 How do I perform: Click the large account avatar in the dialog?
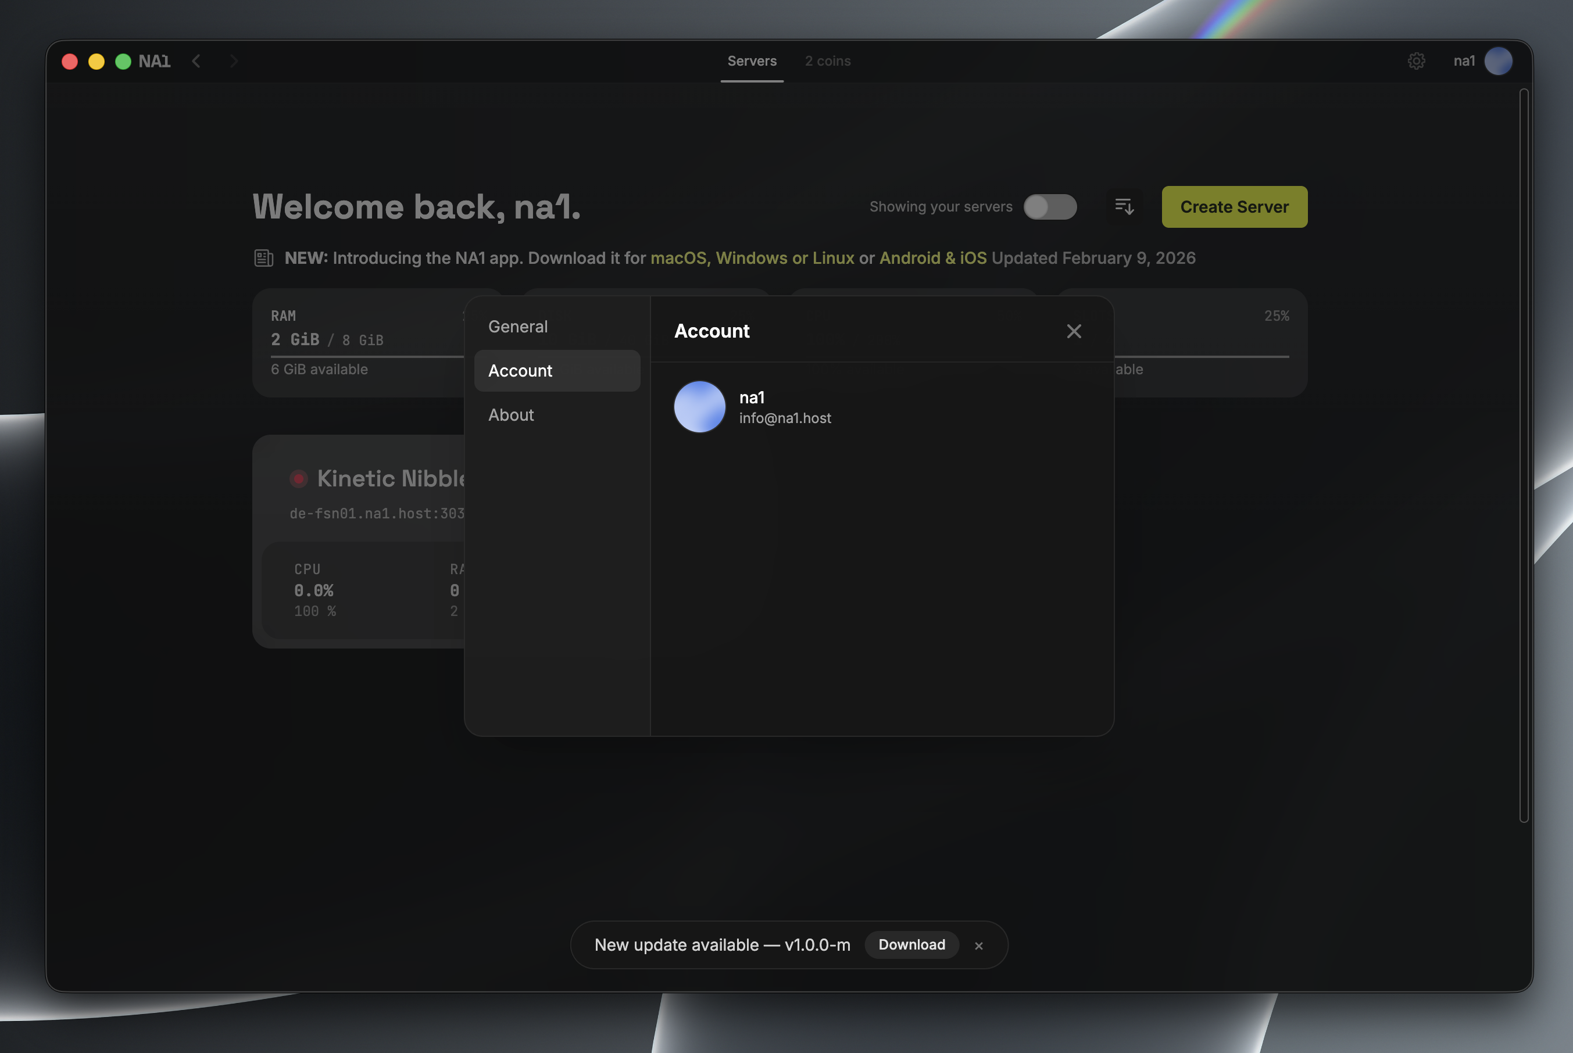click(699, 407)
